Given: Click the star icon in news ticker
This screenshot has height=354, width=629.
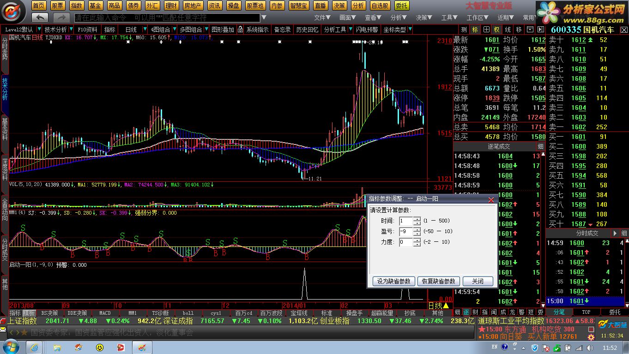Looking at the screenshot, I should [x=24, y=332].
